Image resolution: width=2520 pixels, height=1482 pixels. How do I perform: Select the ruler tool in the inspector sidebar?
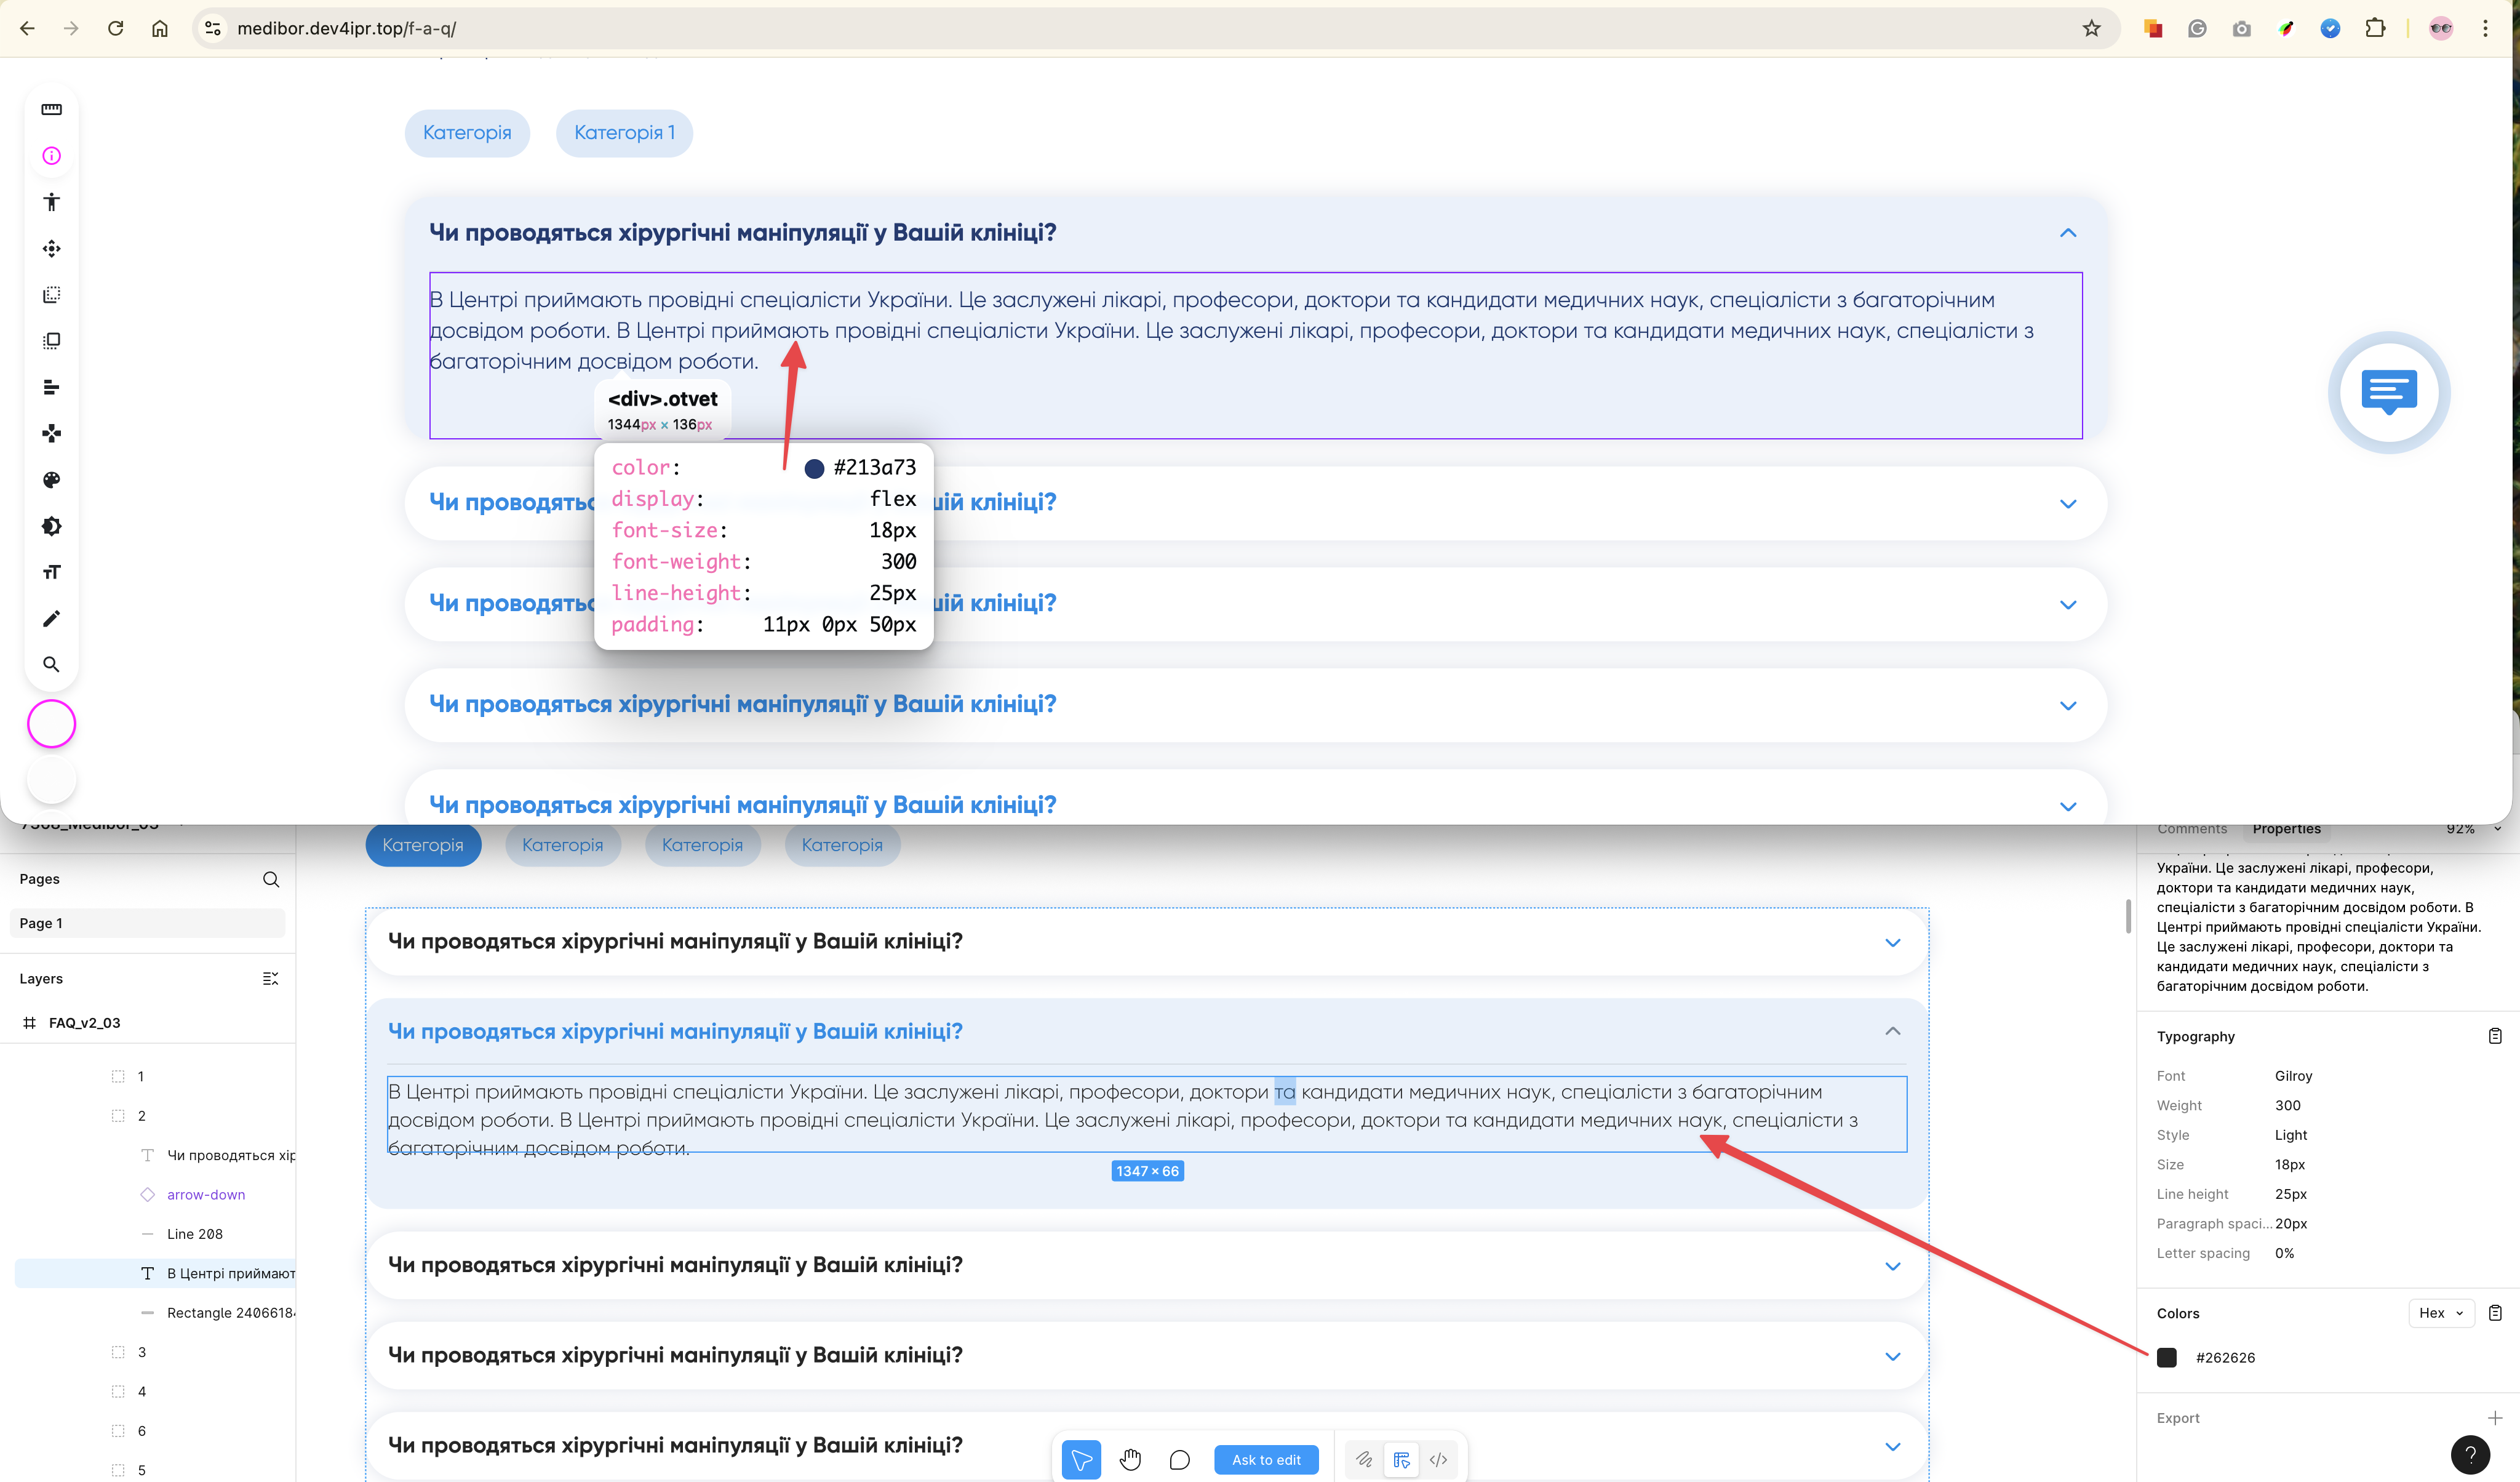point(51,109)
